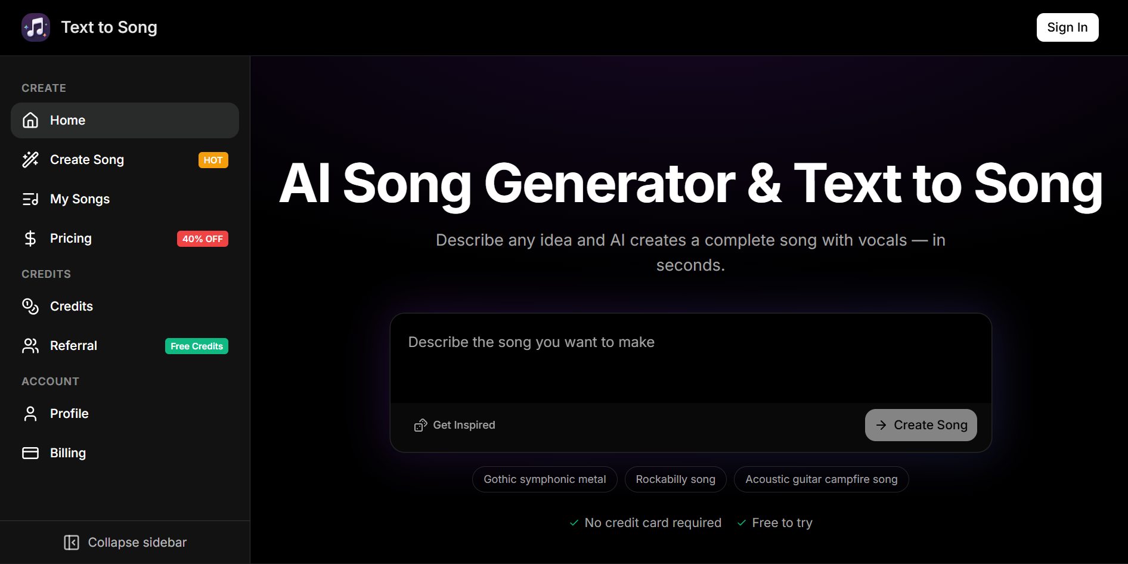Click the Create Song magic wand icon
This screenshot has width=1128, height=564.
pyautogui.click(x=30, y=160)
